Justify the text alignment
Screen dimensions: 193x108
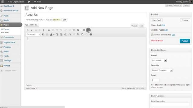pos(47,34)
